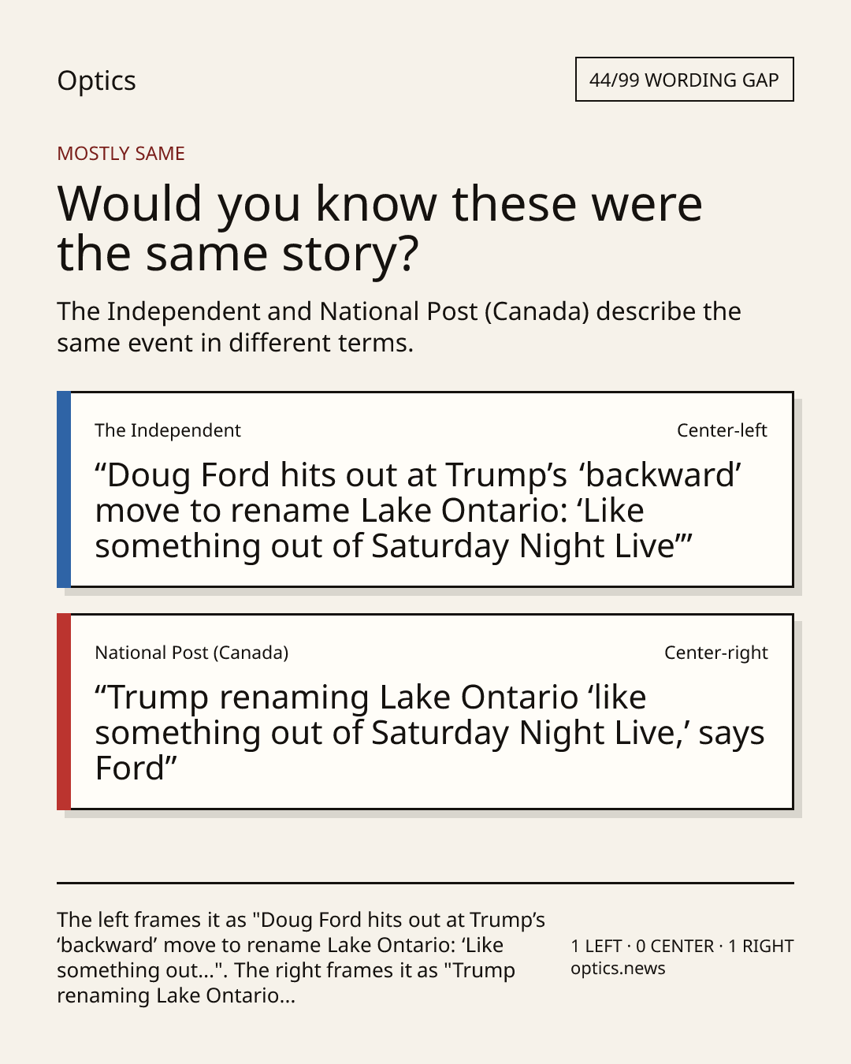Click the Optics logo text
851x1064 pixels.
point(96,81)
